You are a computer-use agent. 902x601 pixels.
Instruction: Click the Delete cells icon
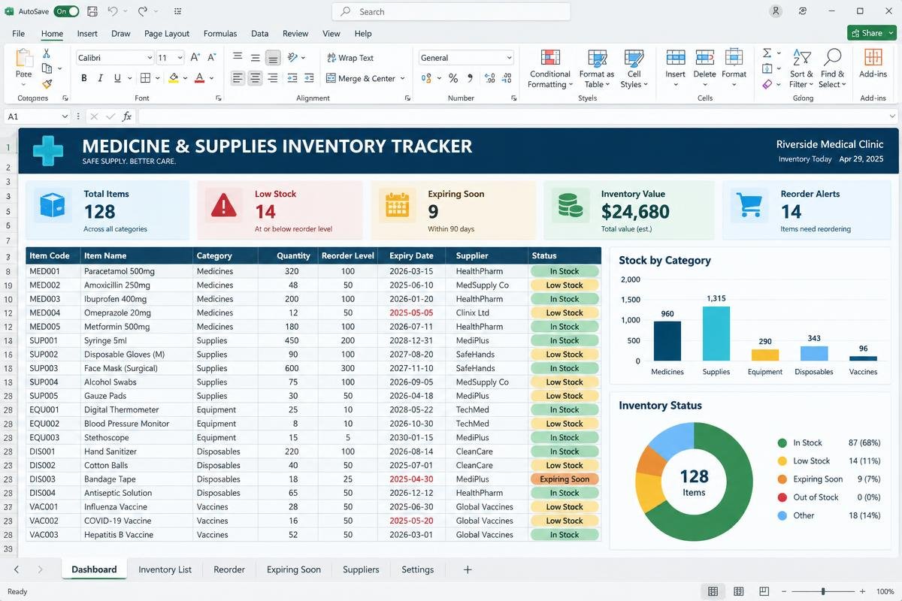pos(705,59)
